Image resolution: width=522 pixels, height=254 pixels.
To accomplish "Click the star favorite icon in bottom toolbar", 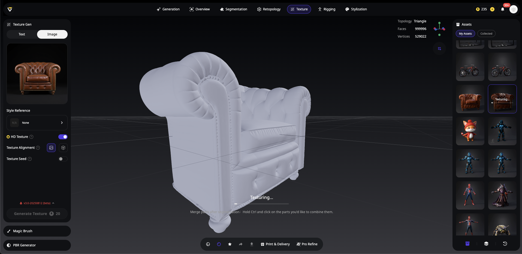I will (230, 244).
